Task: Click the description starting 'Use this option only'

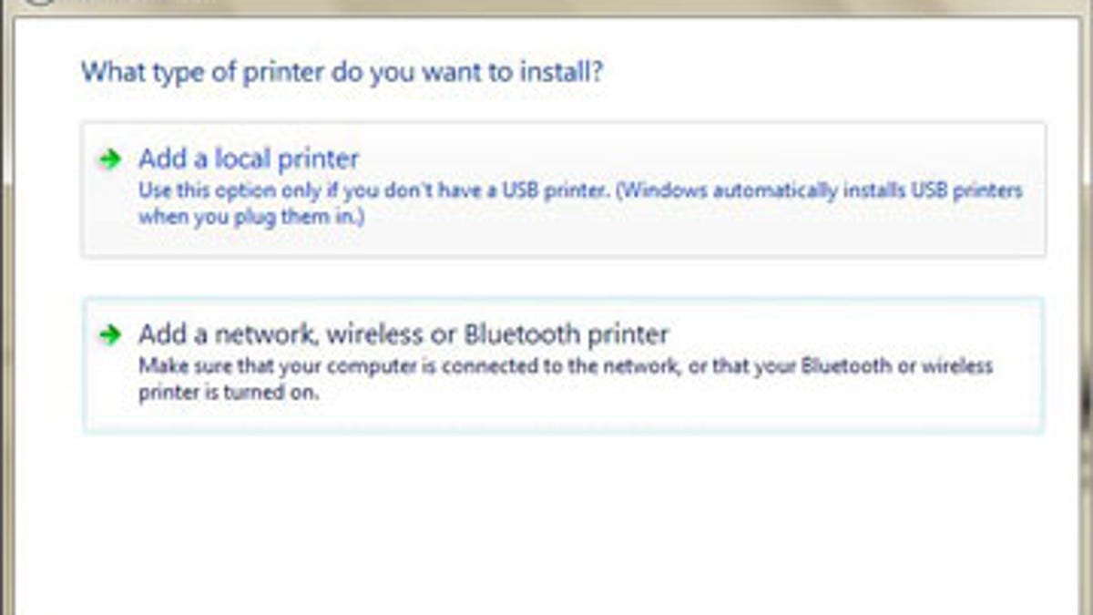Action: tap(580, 205)
